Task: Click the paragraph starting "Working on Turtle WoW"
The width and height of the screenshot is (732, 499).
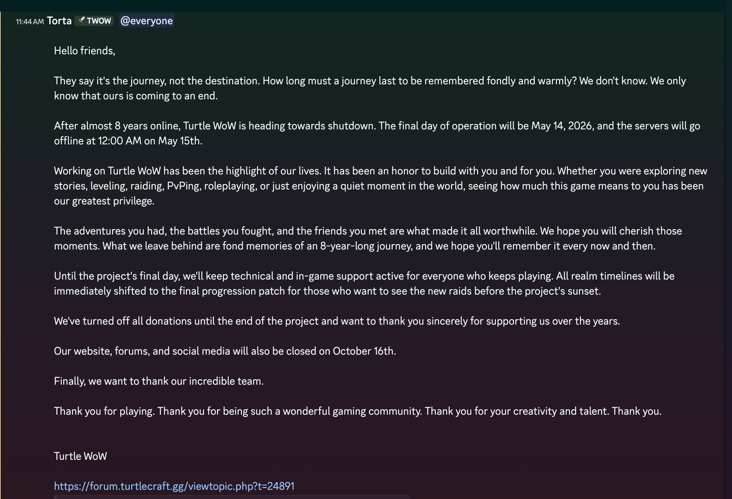Action: (381, 186)
